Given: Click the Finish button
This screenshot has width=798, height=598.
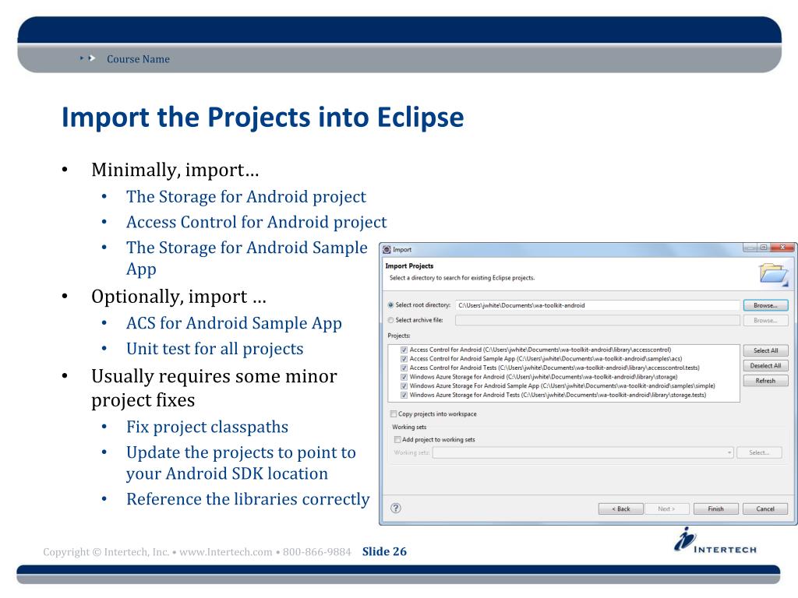Looking at the screenshot, I should pyautogui.click(x=715, y=508).
